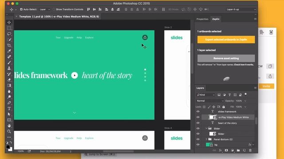Open the Layer-it-up workspace dropdown
The image size is (284, 159).
coord(241,9)
